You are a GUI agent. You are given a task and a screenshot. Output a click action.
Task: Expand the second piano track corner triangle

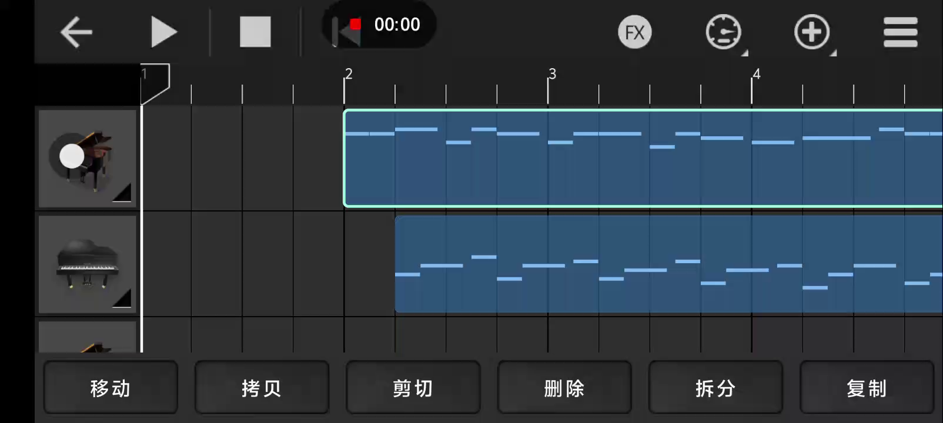(x=122, y=298)
